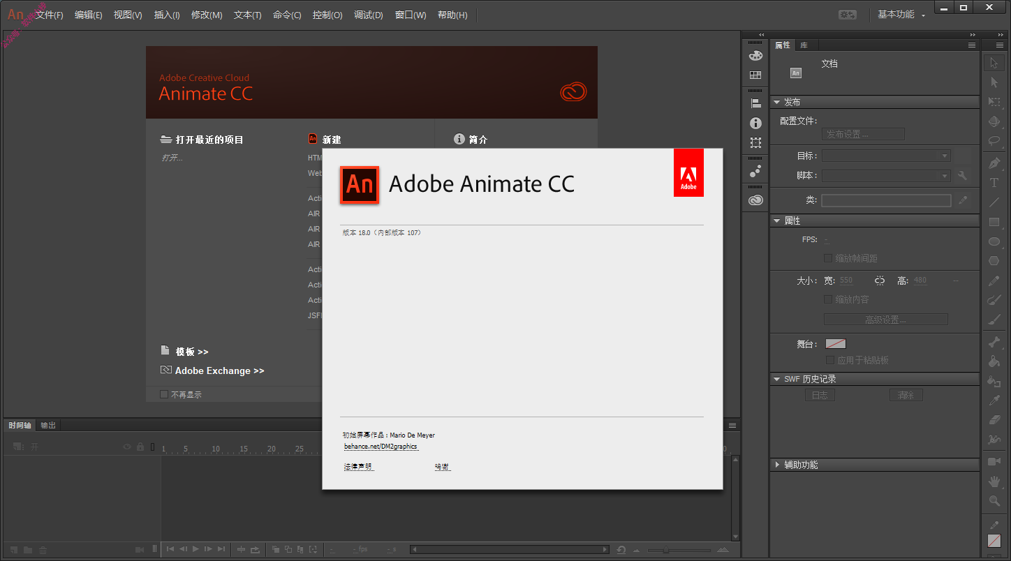Open the 文件(F) menu

coord(49,15)
